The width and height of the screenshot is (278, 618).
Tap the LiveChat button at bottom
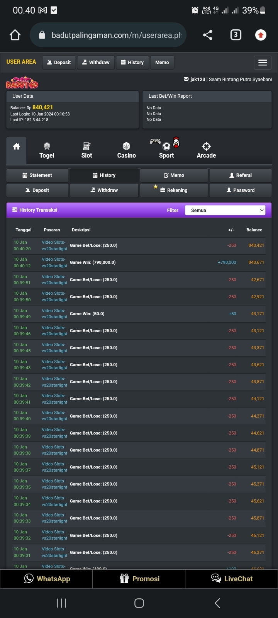232,579
